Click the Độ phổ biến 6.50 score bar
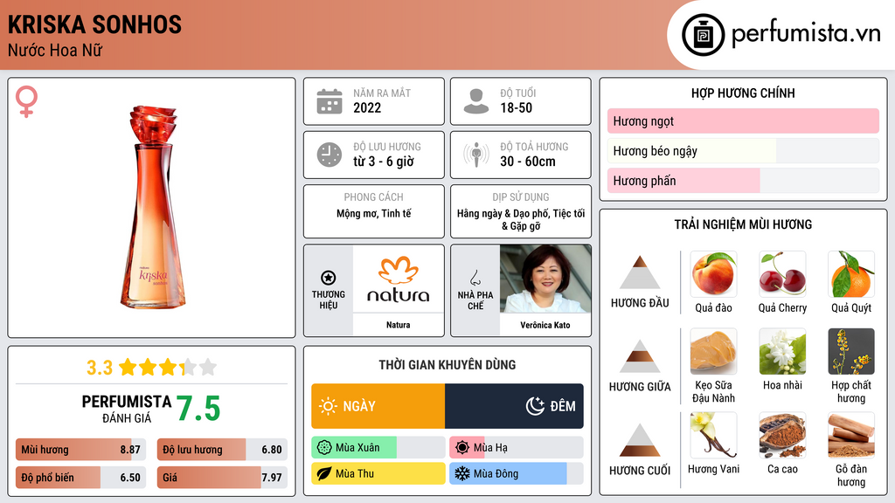Screen dimensions: 895x503 (81, 478)
